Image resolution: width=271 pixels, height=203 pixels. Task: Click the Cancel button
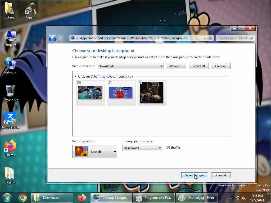(x=221, y=175)
